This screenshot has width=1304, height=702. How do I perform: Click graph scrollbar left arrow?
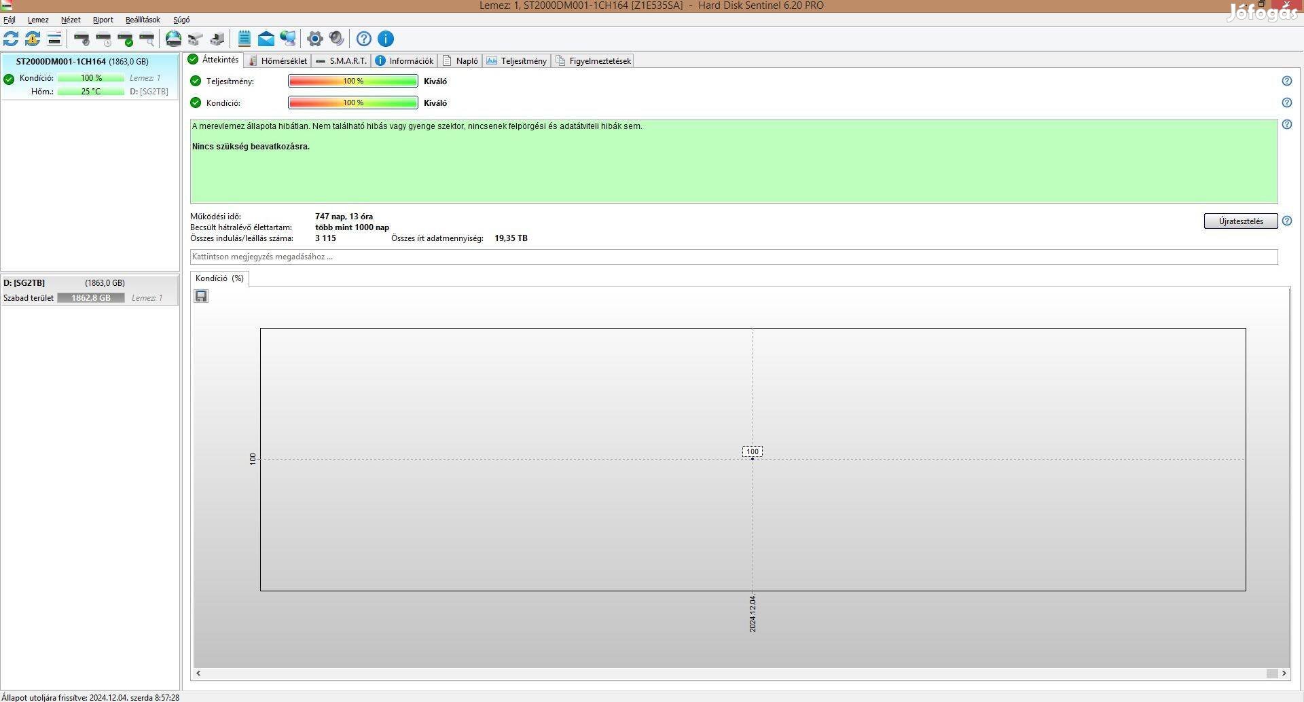click(x=198, y=673)
